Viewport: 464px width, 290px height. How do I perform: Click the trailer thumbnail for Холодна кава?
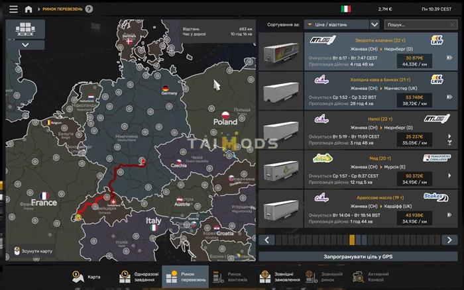click(x=281, y=91)
